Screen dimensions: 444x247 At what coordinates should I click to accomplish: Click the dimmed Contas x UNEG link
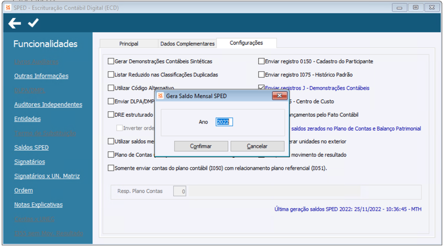[34, 219]
